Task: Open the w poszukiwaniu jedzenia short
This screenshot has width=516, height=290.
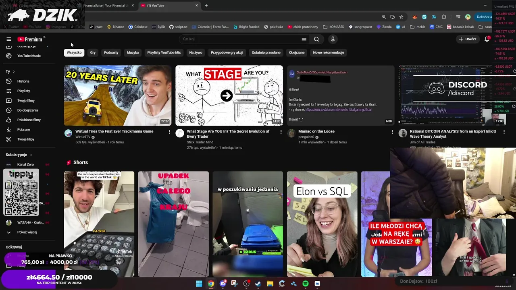Action: 248,224
